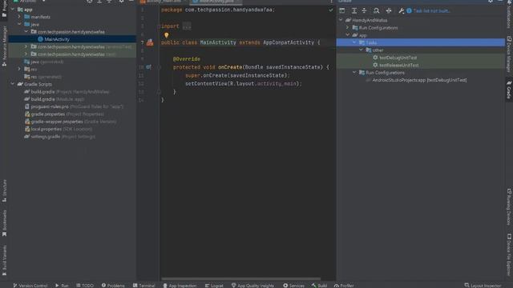Viewport: 513px width, 288px height.
Task: Click Expand All icon in Gradle toolbar
Action: (354, 10)
